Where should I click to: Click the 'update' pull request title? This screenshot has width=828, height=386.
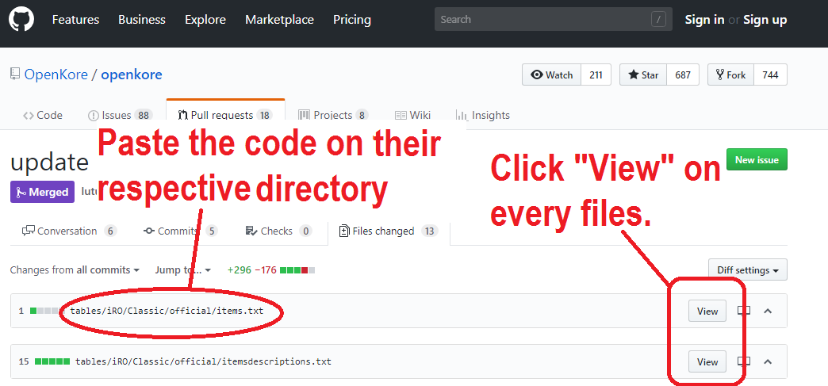pos(49,162)
